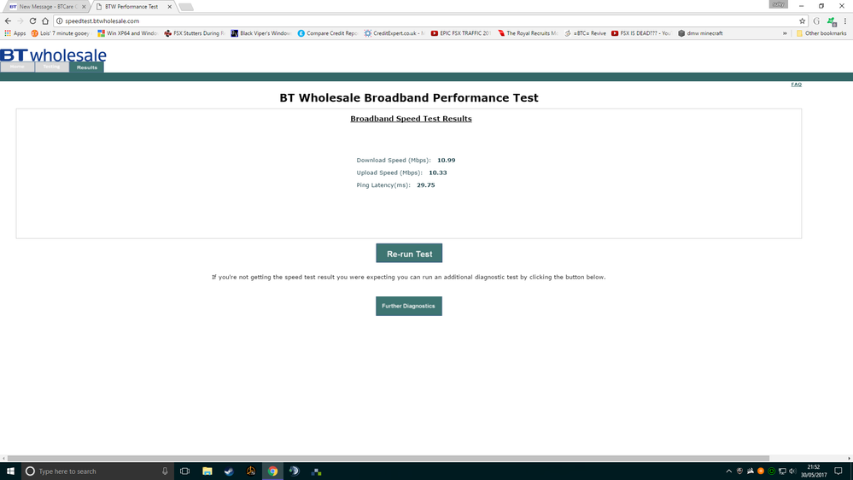Screen dimensions: 853x480
Task: Open the Other bookmarks folder
Action: (x=821, y=33)
